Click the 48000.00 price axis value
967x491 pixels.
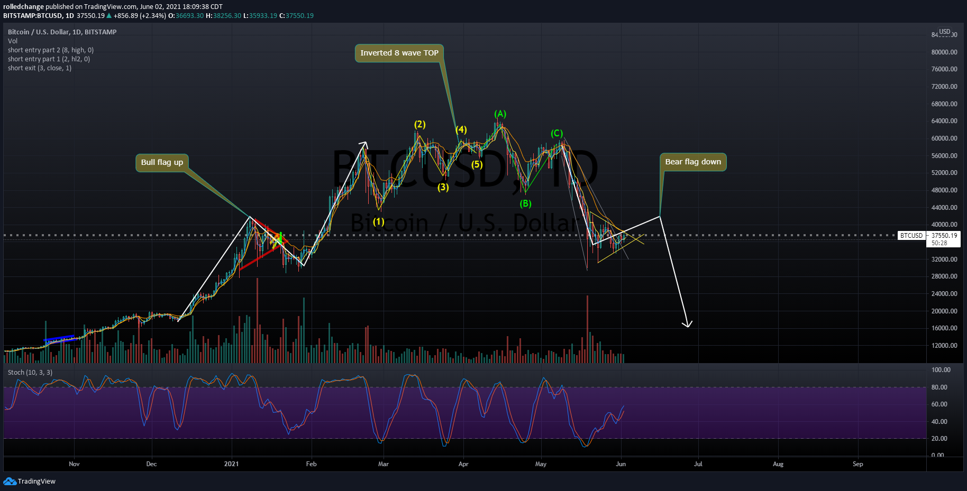944,190
